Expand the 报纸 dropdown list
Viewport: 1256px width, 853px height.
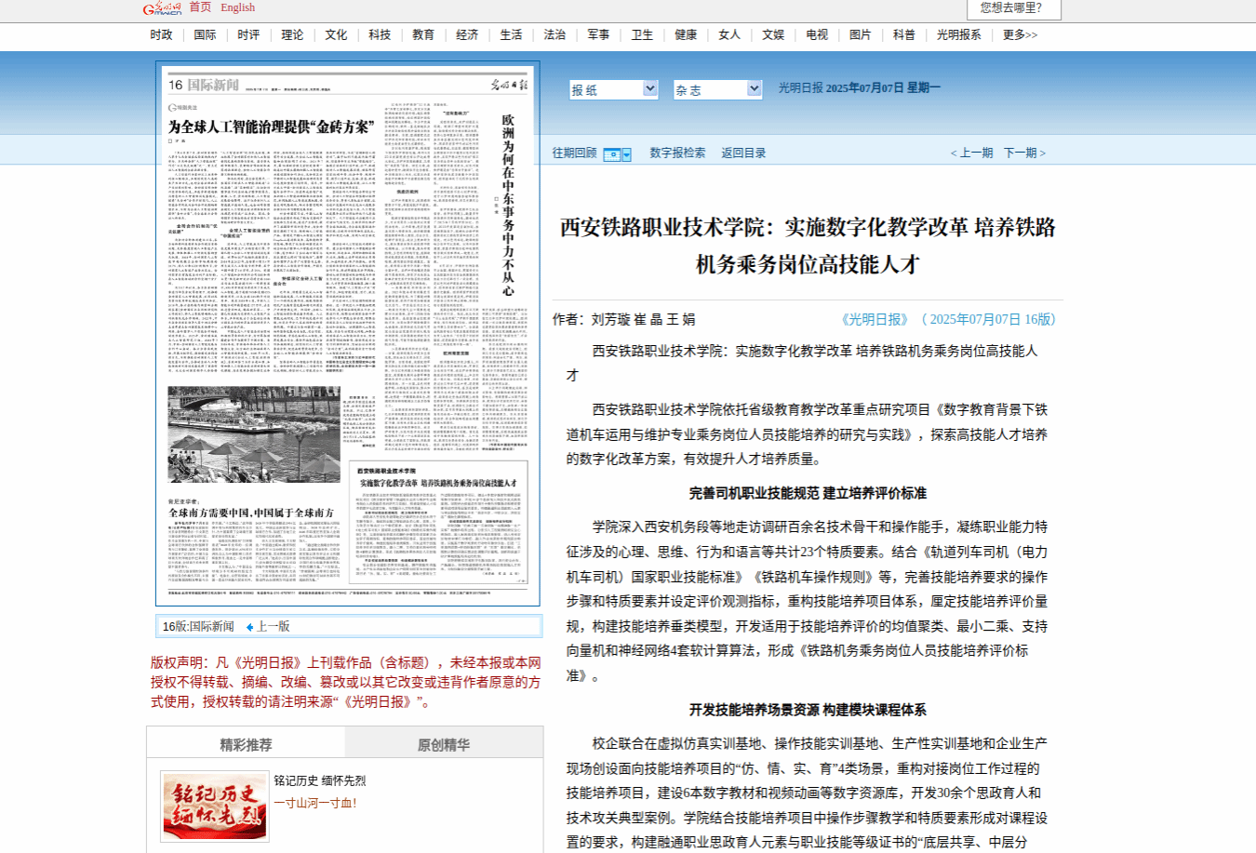click(x=649, y=89)
